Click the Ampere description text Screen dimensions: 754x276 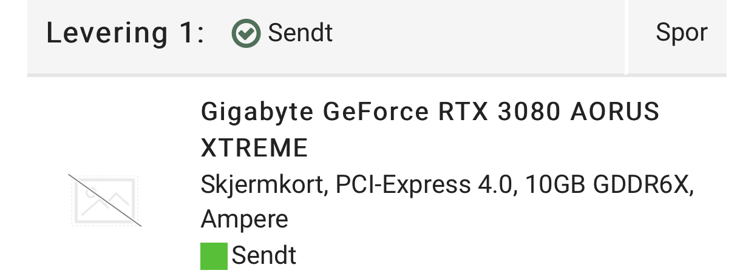tap(244, 220)
